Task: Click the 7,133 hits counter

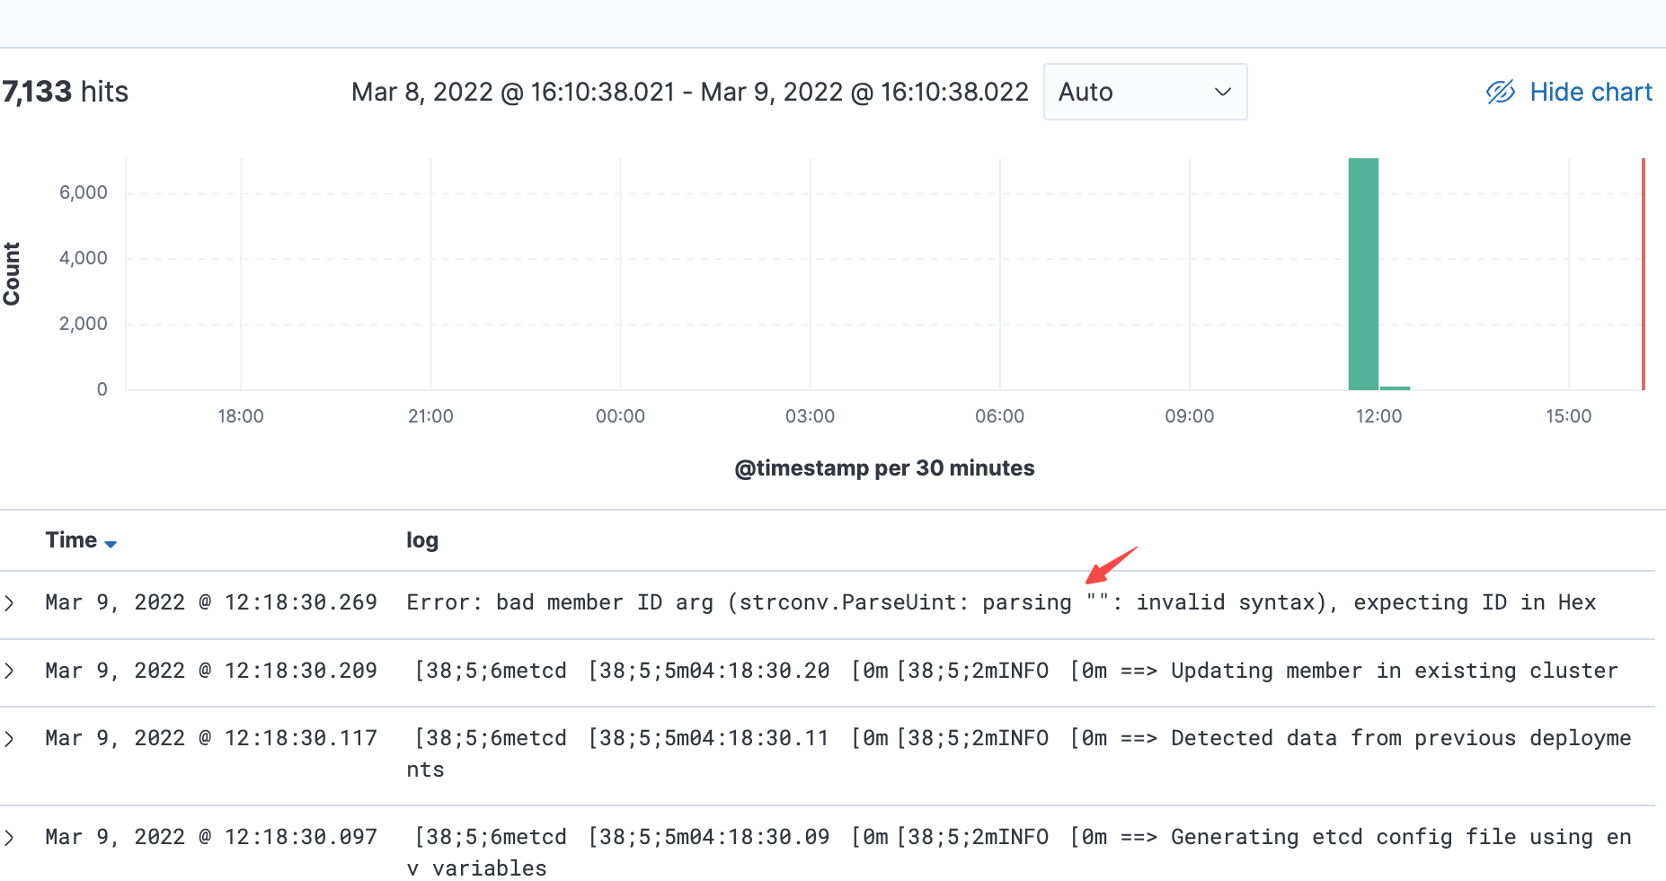Action: tap(65, 91)
